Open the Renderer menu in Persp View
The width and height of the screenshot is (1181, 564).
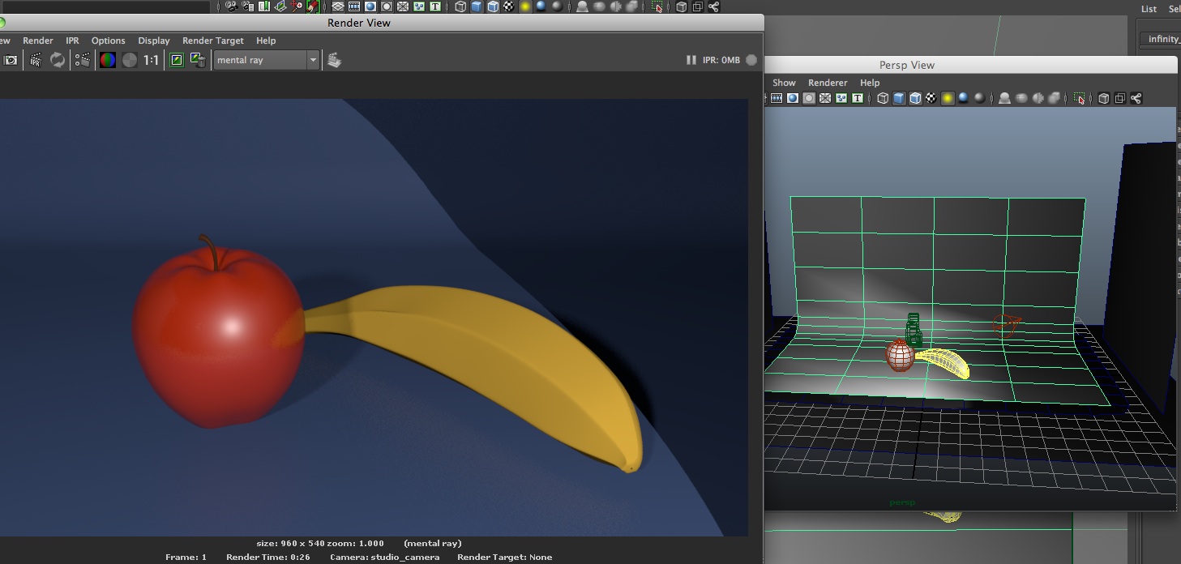(828, 83)
